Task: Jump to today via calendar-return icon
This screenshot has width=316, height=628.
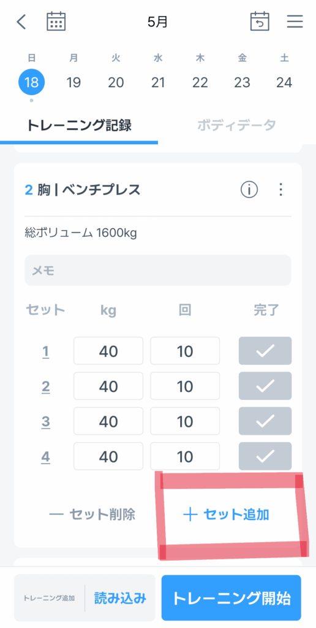Action: (260, 21)
